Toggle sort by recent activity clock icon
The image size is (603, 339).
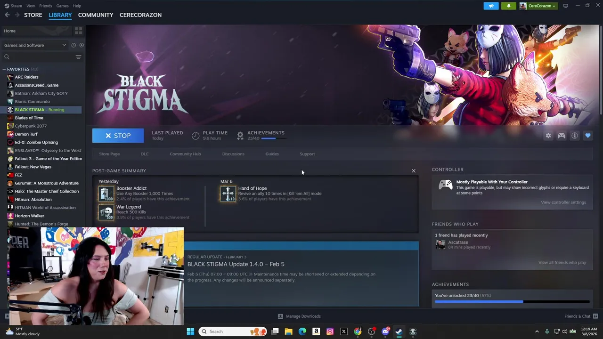click(73, 45)
